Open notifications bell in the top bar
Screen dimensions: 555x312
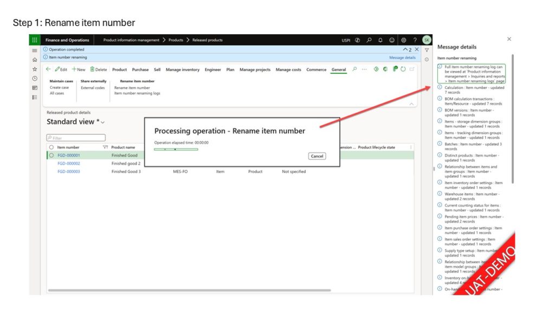click(x=380, y=40)
